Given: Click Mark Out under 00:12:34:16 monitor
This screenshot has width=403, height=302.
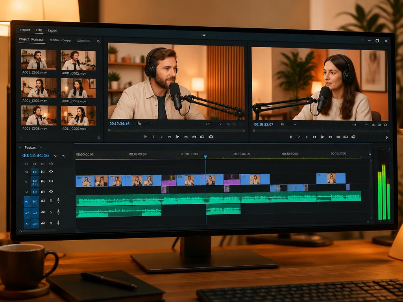Looking at the screenshot, I should coord(153,137).
